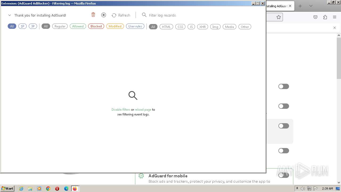
Task: Filter by Modified requests
Action: pos(115,26)
